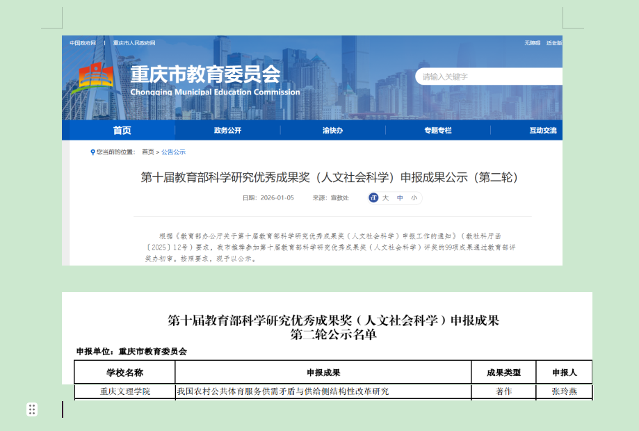Click the circular blue T font icon

pos(373,198)
